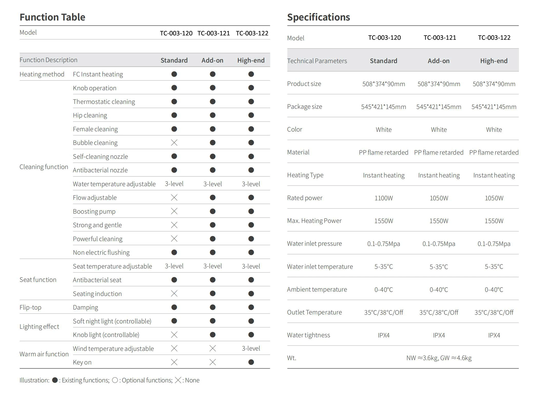Click the High-end 3-level wind temperature value
Screen dimensions: 549x396
click(x=251, y=348)
